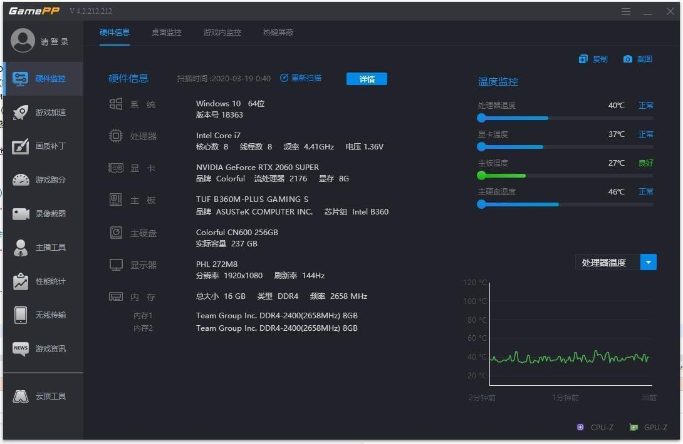Image resolution: width=683 pixels, height=444 pixels.
Task: Click the 重新扫描 refresh icon
Action: [284, 78]
